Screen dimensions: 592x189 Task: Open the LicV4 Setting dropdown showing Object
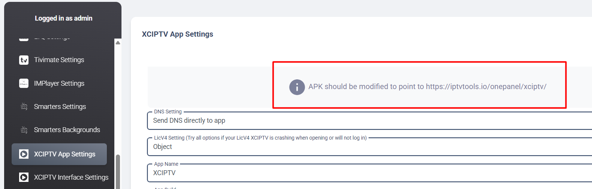(x=370, y=147)
